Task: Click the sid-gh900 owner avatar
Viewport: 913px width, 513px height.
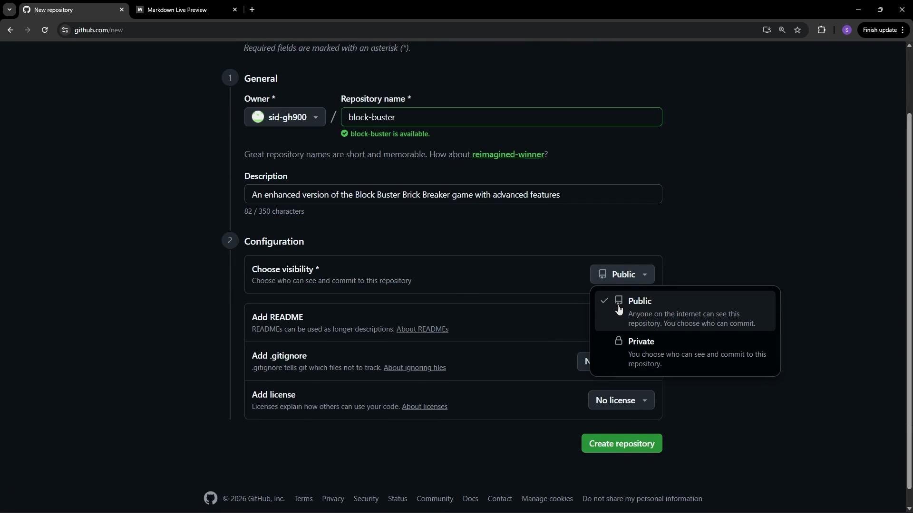Action: [258, 117]
